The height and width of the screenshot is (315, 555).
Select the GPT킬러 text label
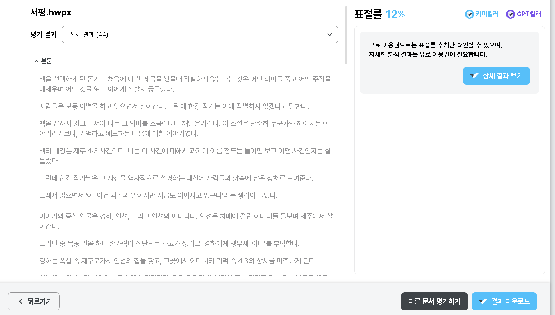(529, 14)
